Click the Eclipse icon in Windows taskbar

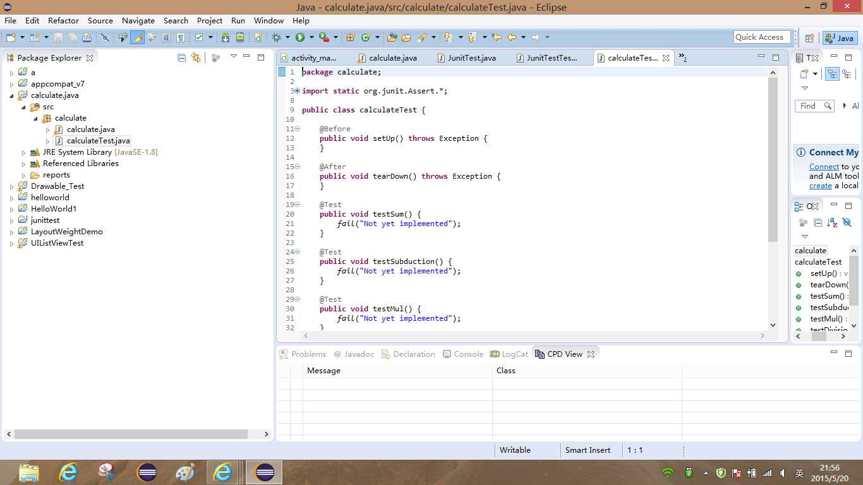pos(264,472)
